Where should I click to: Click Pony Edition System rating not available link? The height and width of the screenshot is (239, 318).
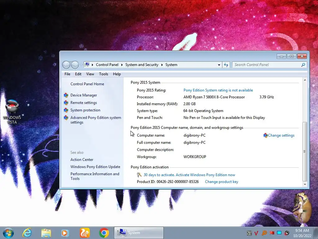tap(218, 90)
